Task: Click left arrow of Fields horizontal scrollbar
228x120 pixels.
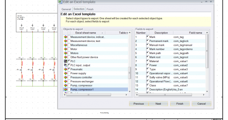Action: (137, 95)
